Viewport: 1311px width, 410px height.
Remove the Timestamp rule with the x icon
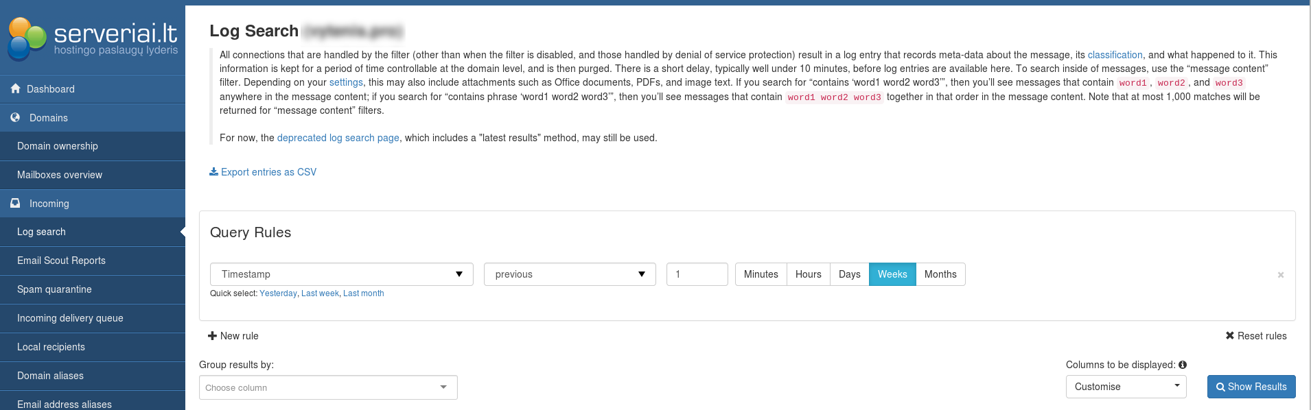[1281, 275]
